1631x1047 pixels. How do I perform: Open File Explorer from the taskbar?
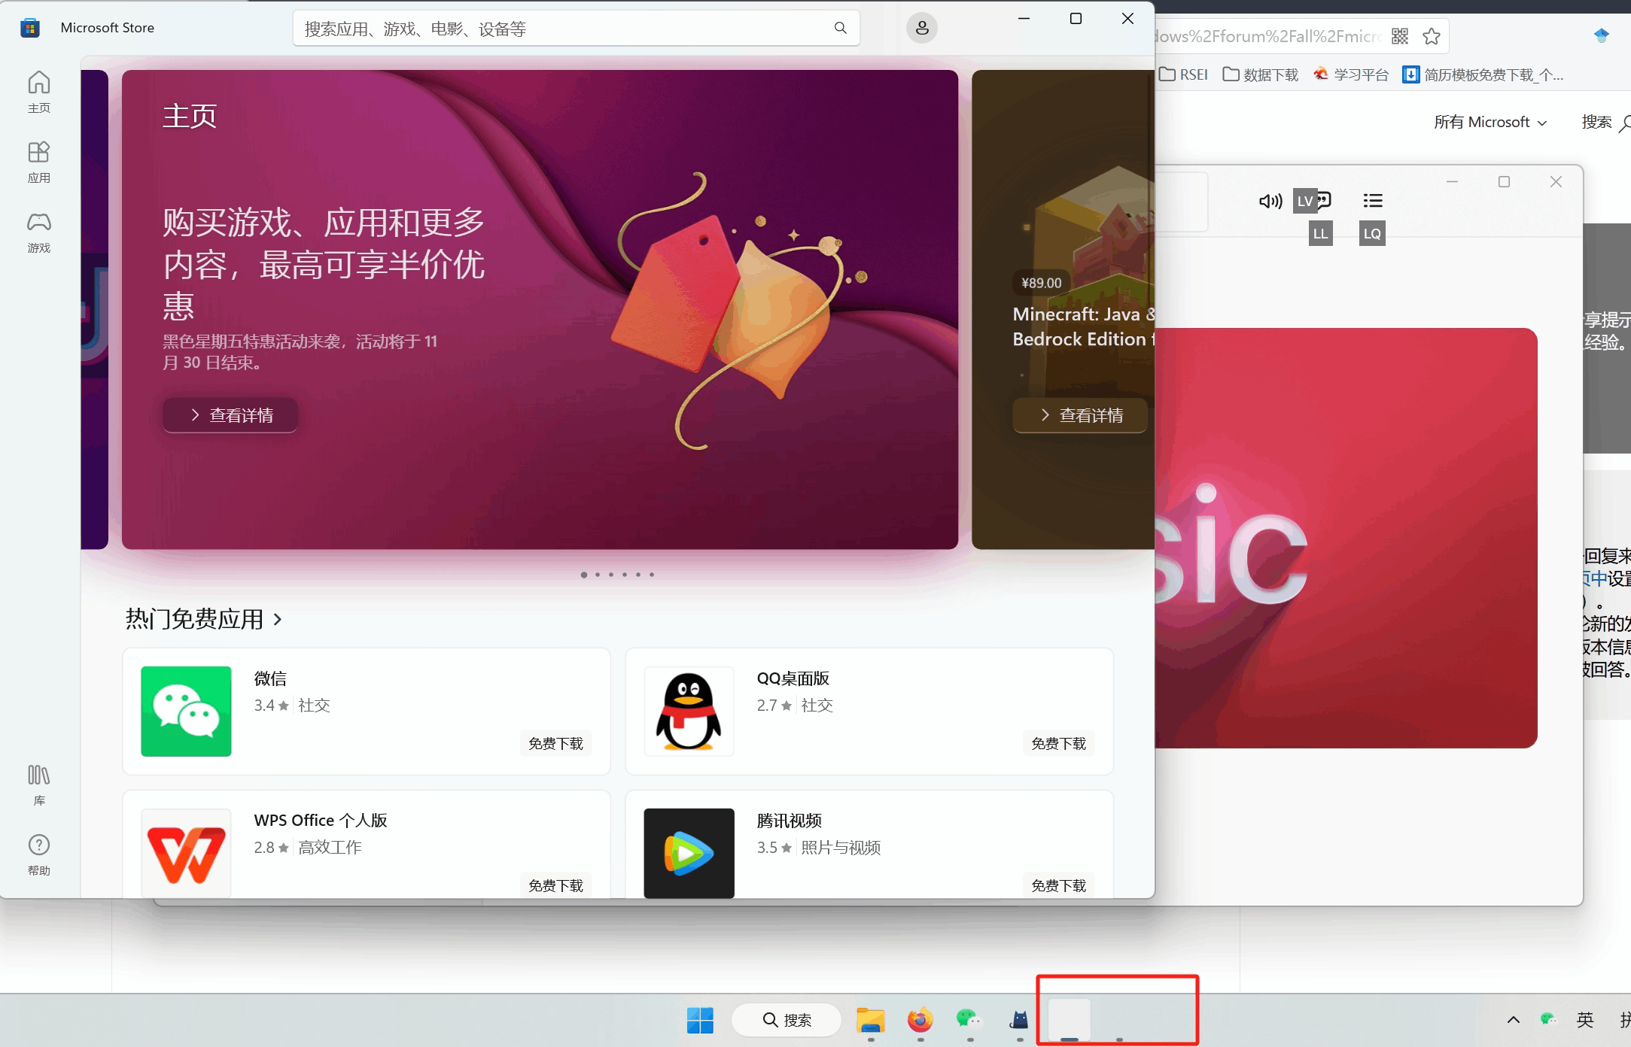click(871, 1020)
